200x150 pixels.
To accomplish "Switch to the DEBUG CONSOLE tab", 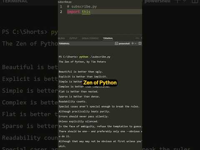I will pos(90,38).
